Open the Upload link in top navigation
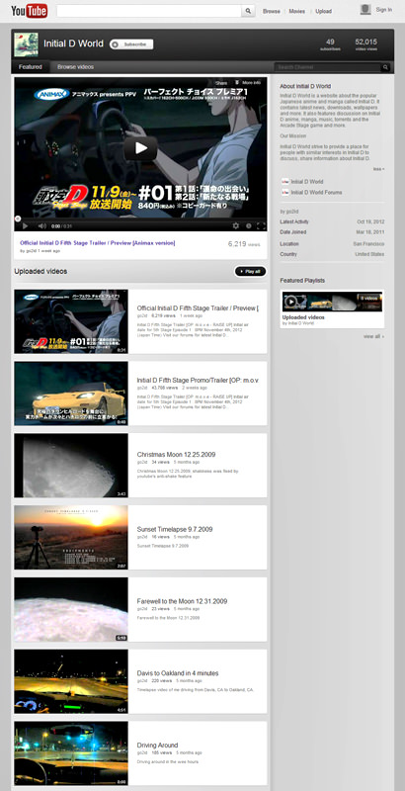Viewport: 405px width, 791px height. pyautogui.click(x=323, y=11)
